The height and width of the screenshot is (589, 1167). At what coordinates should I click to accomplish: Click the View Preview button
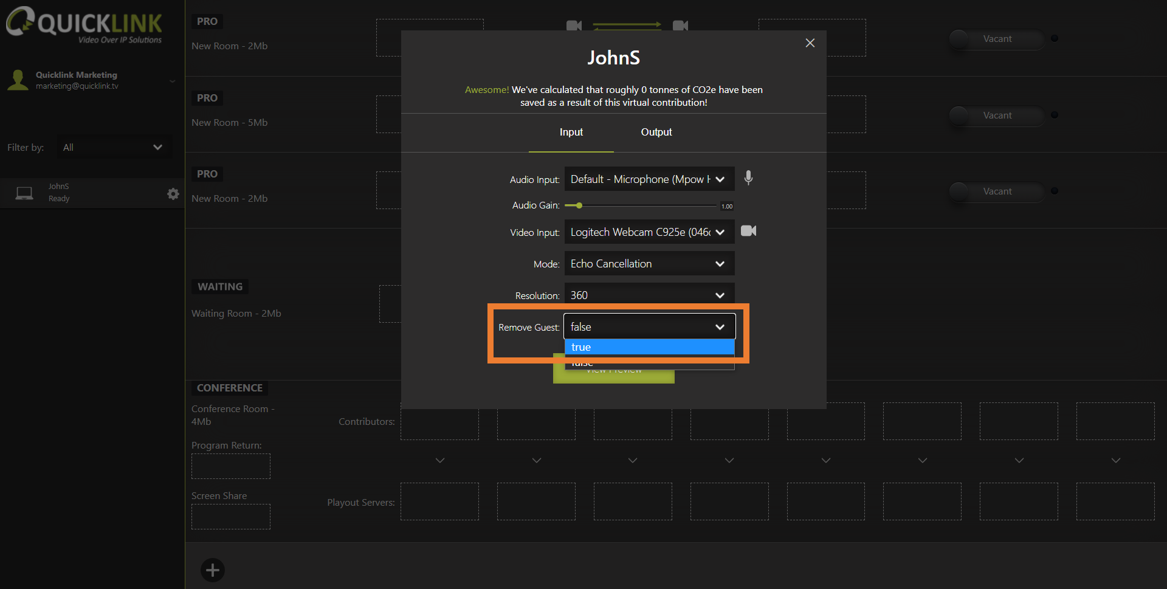coord(613,376)
